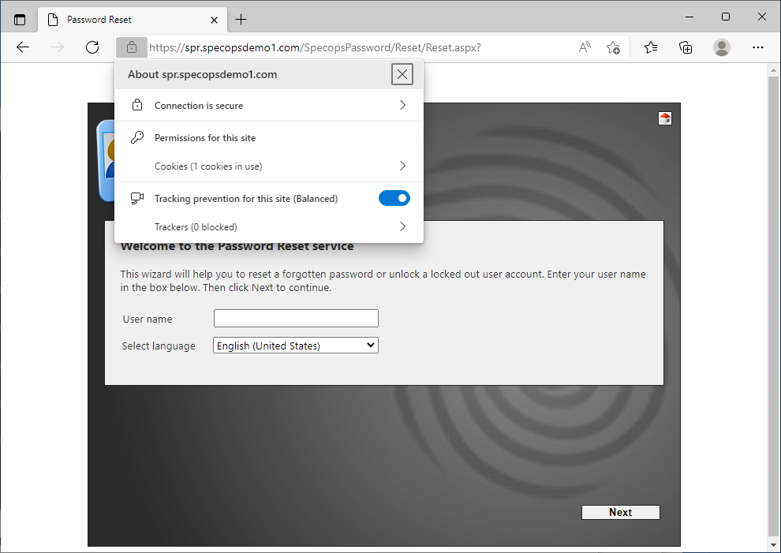The height and width of the screenshot is (553, 781).
Task: Click the forward navigation arrow
Action: (x=58, y=47)
